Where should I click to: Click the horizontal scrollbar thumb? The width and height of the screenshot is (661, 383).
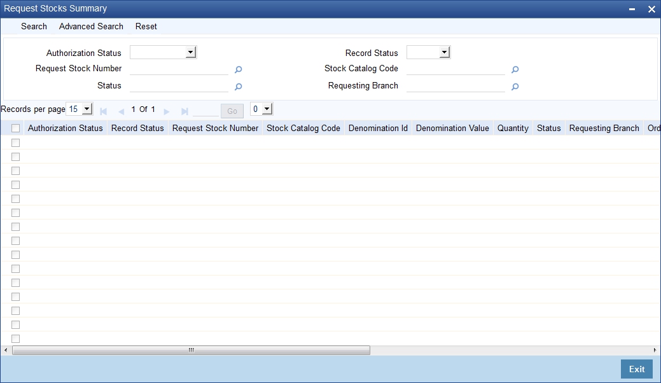191,350
